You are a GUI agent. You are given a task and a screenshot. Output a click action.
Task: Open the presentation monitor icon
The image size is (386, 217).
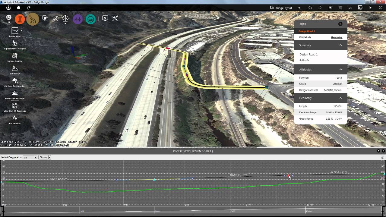pyautogui.click(x=105, y=18)
